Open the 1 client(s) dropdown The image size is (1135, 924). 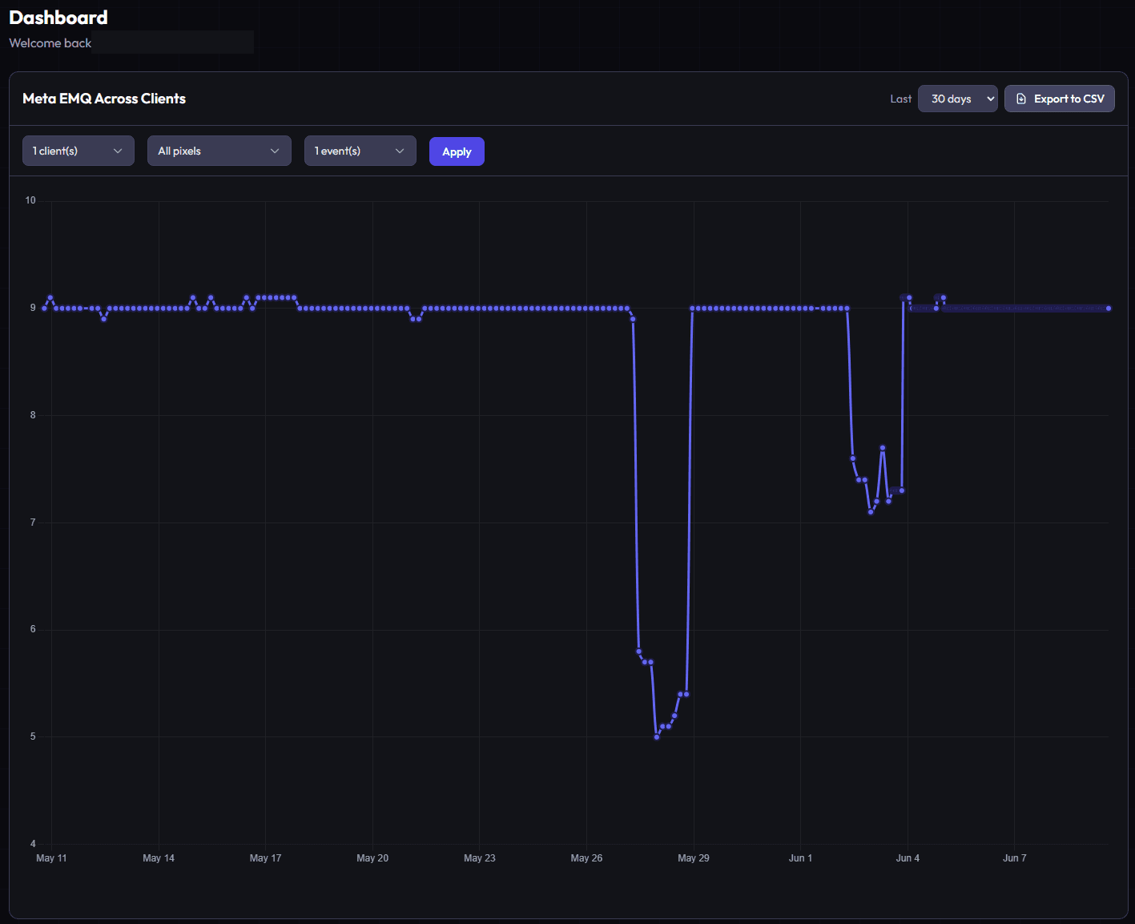[78, 151]
